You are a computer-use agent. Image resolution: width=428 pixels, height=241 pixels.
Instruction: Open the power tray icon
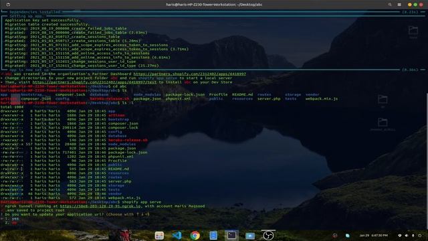click(x=420, y=236)
